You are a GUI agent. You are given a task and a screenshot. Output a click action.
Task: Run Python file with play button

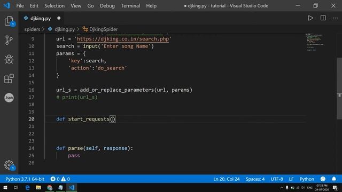310,18
